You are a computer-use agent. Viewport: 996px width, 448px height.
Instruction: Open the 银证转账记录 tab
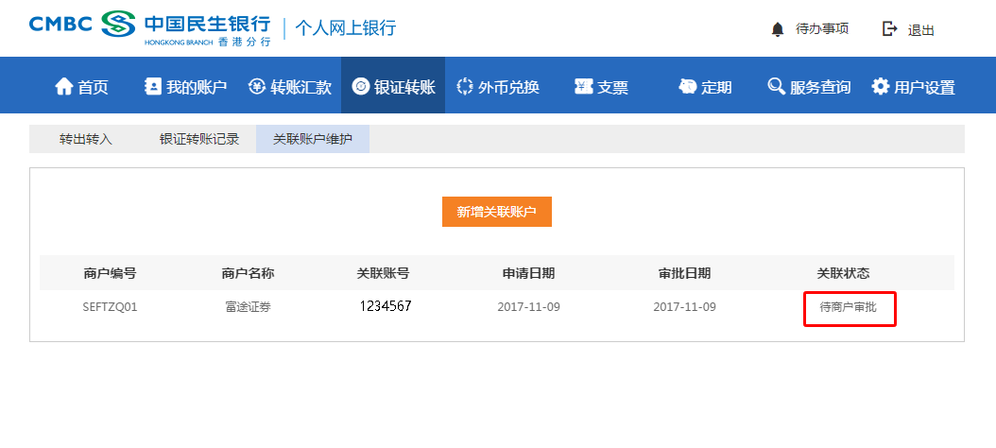tap(198, 139)
